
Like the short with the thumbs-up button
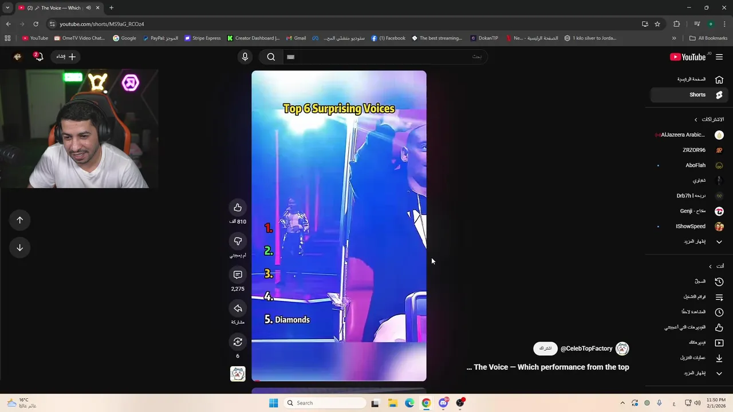point(238,208)
